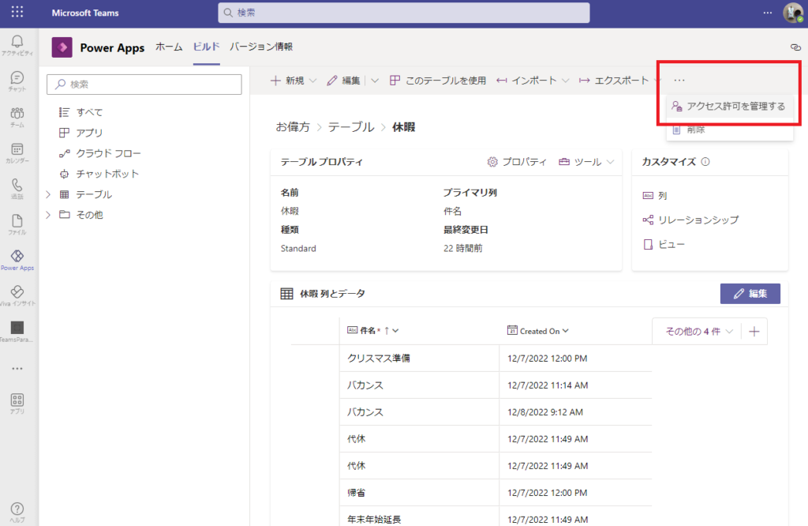The width and height of the screenshot is (808, 526).
Task: Focus the Power Apps sidebar search field
Action: pyautogui.click(x=144, y=84)
